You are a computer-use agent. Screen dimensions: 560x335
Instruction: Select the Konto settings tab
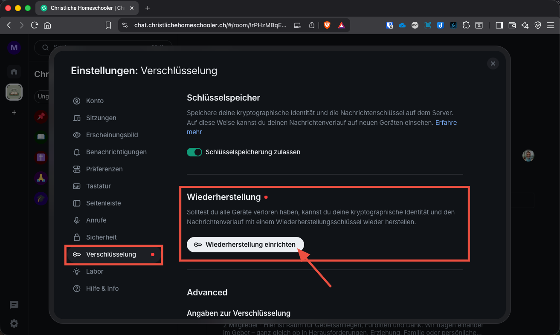pos(94,101)
